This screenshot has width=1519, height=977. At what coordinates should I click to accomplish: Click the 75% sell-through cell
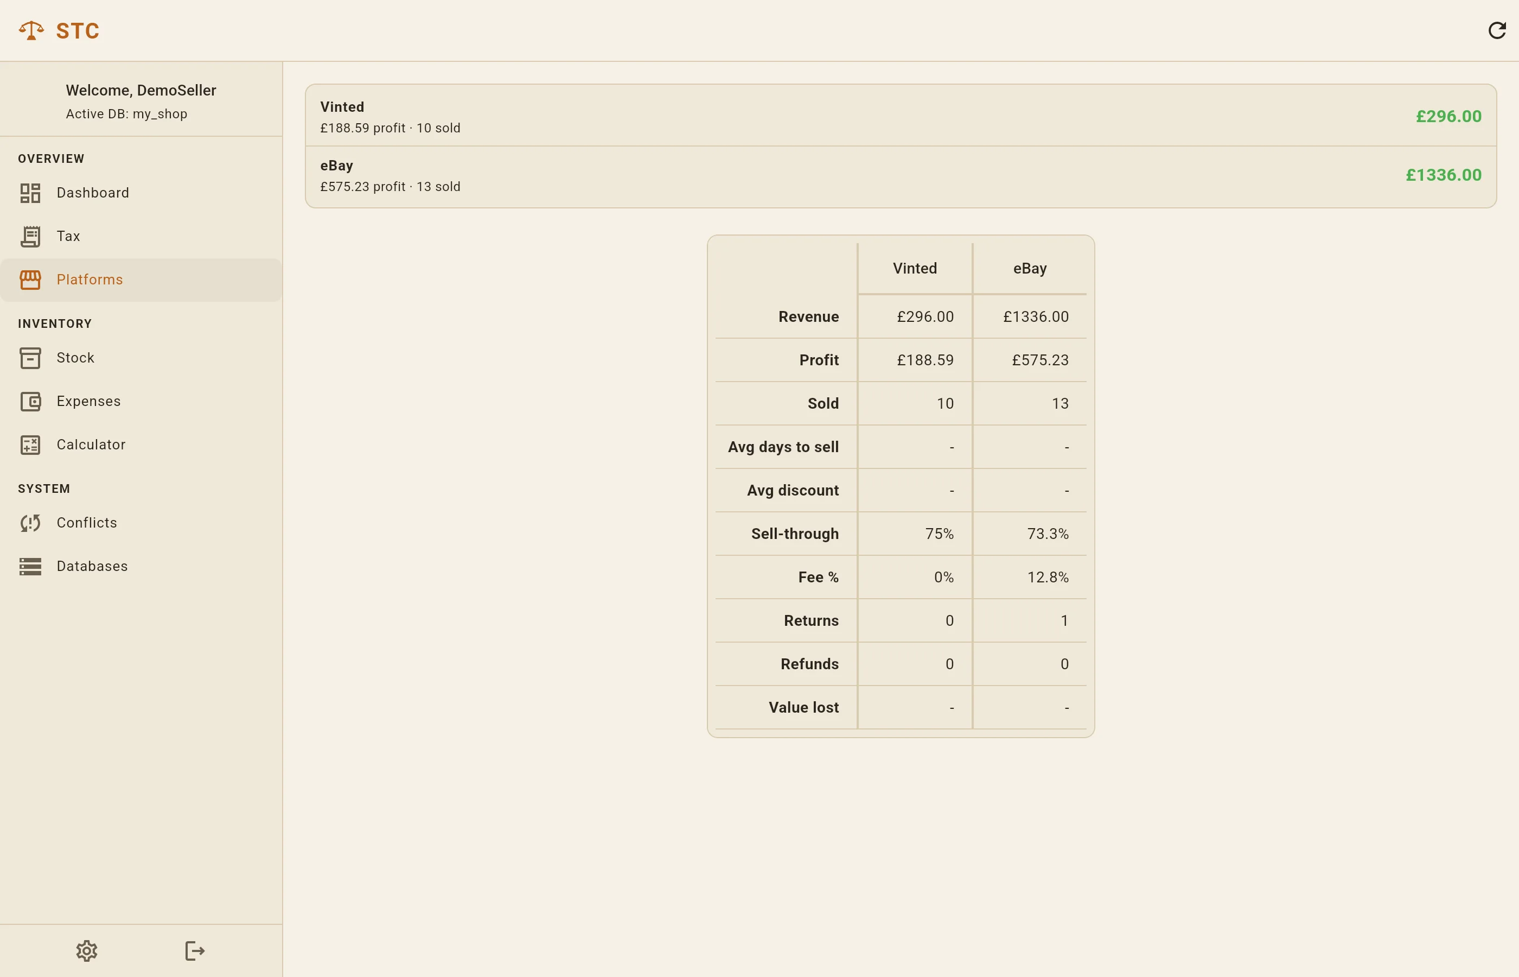coord(939,534)
